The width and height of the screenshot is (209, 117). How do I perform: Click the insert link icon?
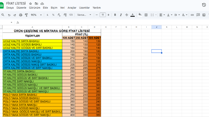[x=192, y=15]
